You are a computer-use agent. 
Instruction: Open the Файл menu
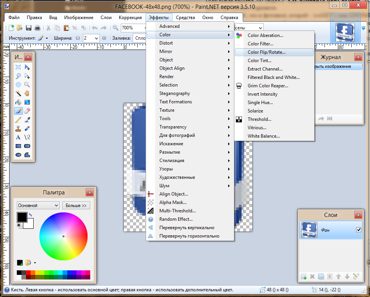tap(14, 18)
